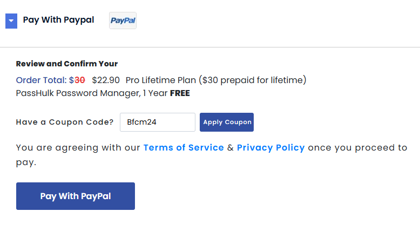
Task: Click the $22.90 discounted price
Action: pos(106,80)
